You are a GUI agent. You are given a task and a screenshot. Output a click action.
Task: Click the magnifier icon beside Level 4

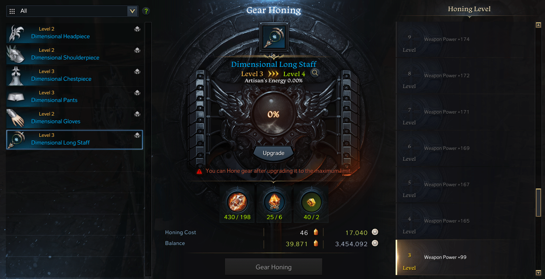click(x=315, y=73)
